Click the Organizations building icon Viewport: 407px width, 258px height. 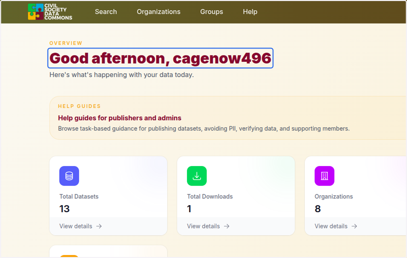pos(324,176)
